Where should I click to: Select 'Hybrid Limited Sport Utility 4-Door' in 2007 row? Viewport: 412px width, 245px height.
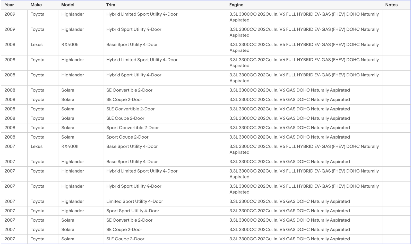pos(142,171)
